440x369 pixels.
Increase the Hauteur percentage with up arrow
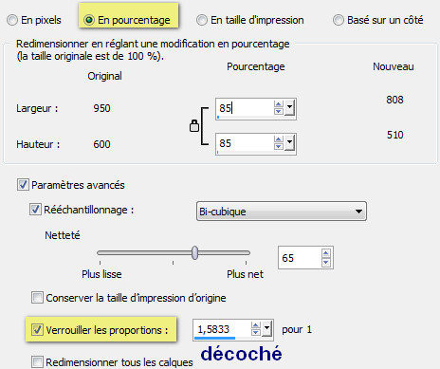pos(279,139)
